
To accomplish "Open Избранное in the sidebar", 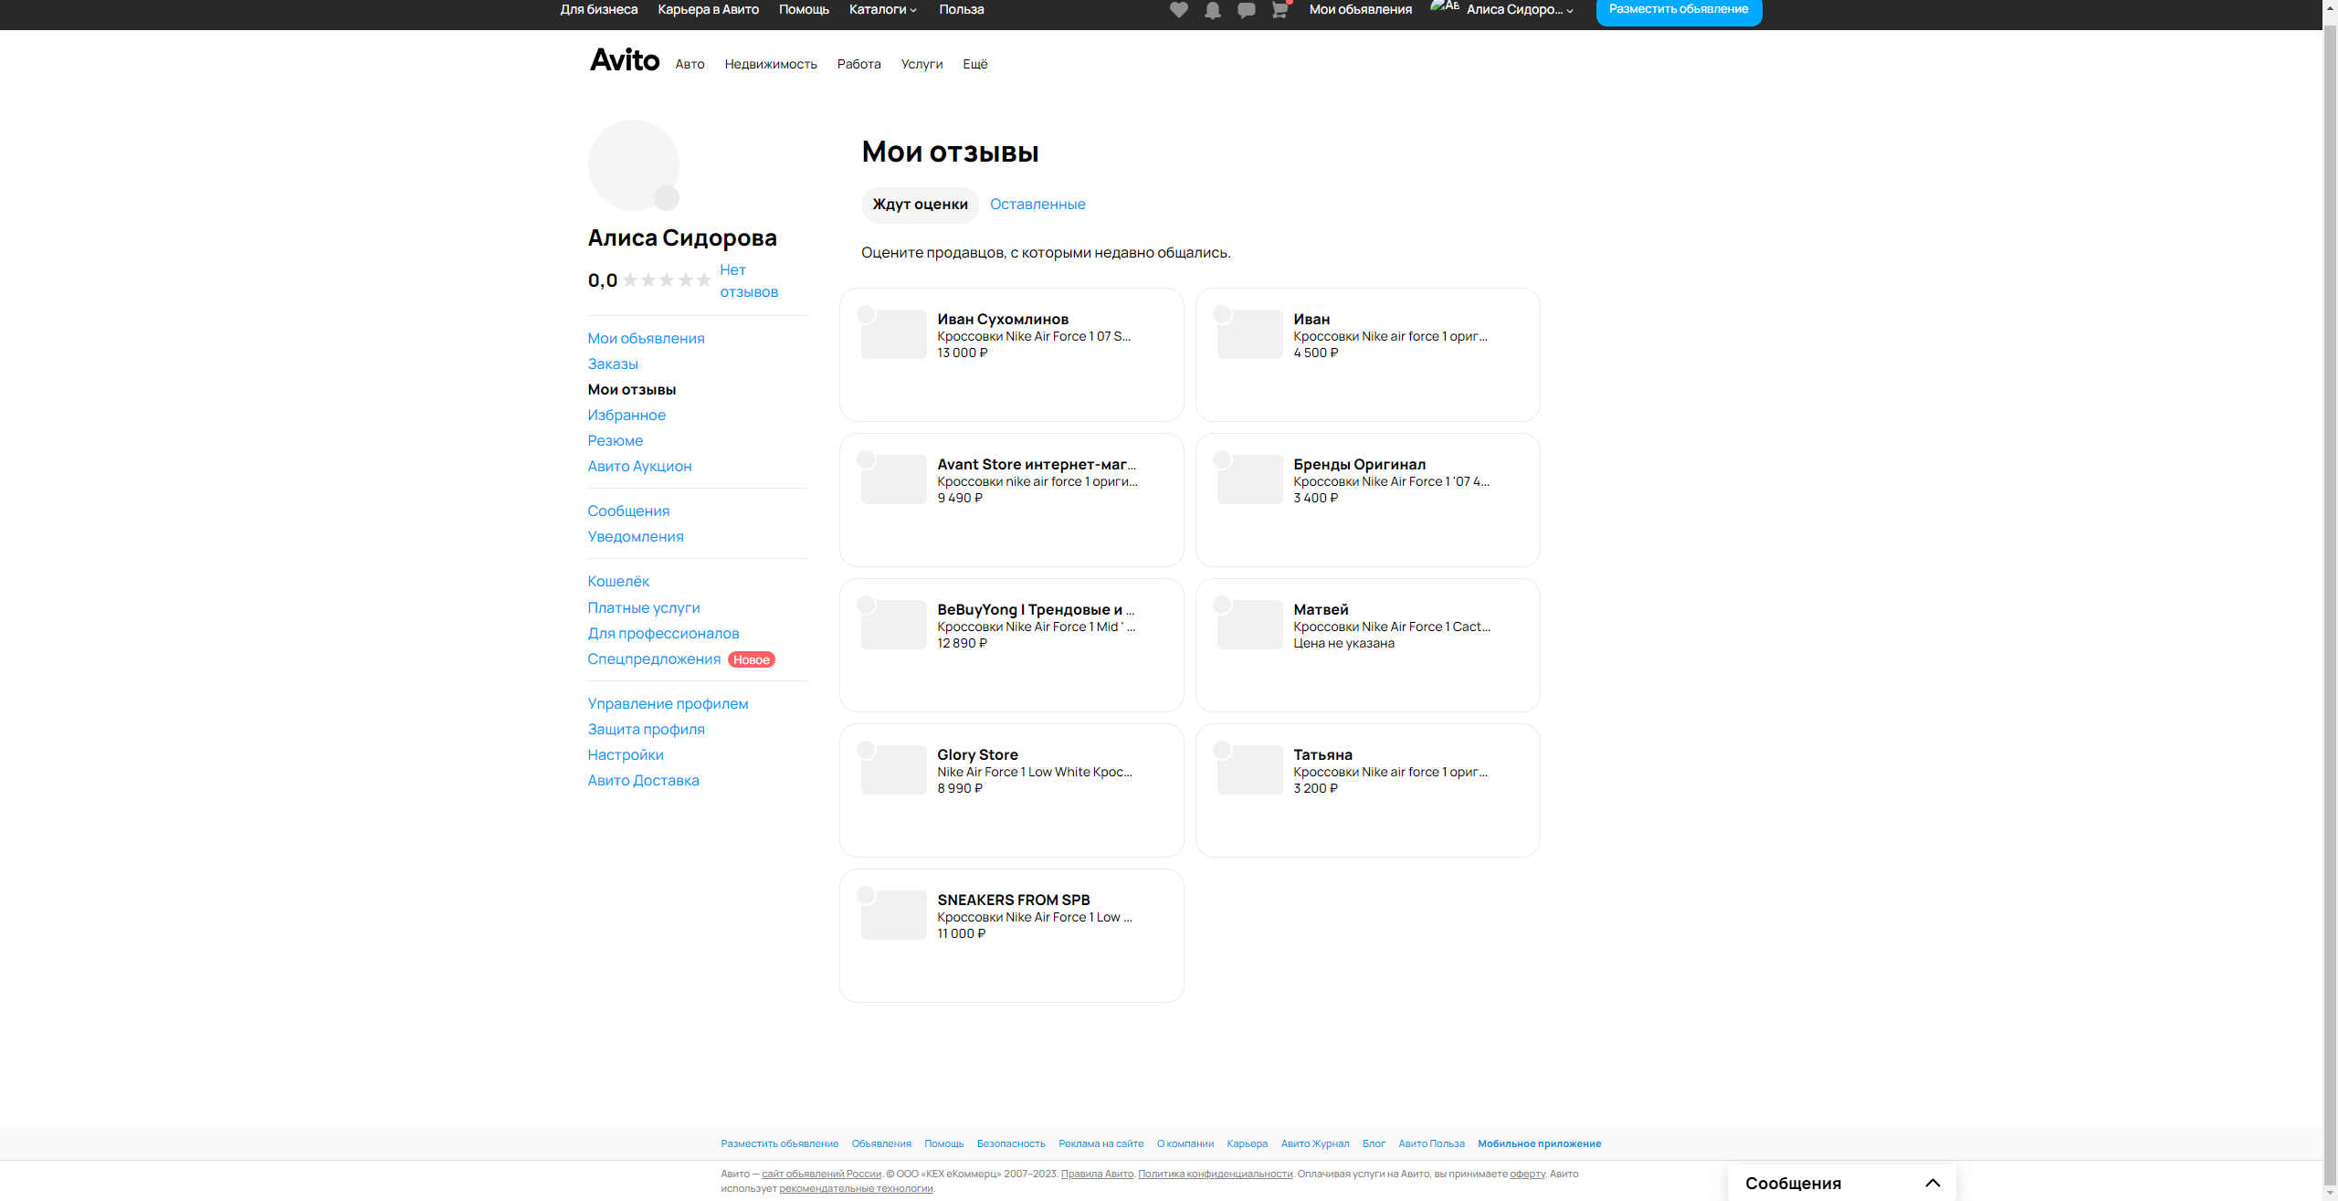I will [627, 415].
